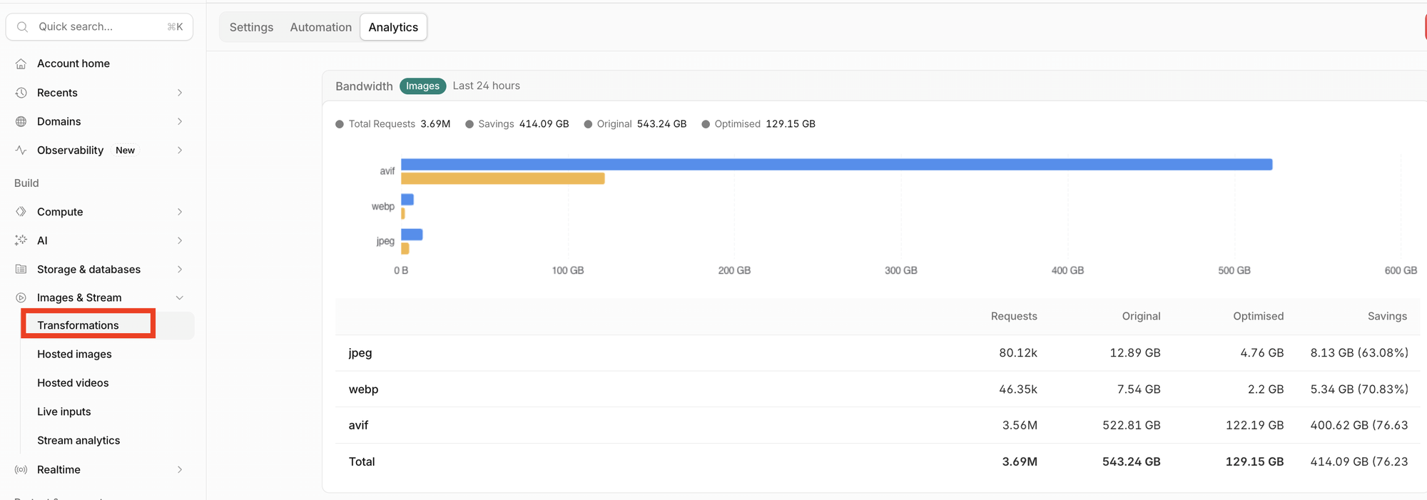The image size is (1427, 500).
Task: Open Hosted videos page
Action: point(73,383)
